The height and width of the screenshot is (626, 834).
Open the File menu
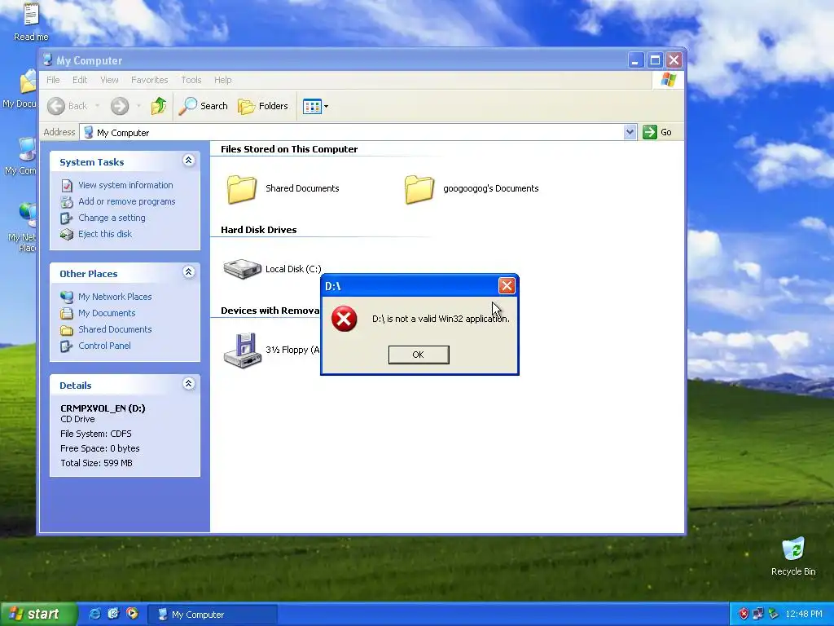click(x=53, y=80)
